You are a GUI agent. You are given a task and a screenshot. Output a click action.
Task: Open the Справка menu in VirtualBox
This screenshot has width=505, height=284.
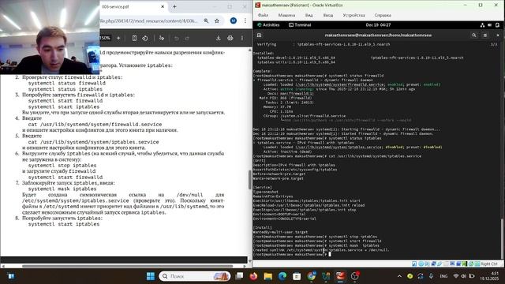383,15
